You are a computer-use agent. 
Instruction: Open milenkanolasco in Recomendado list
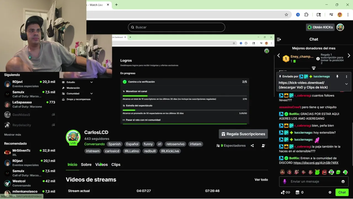click(30, 193)
